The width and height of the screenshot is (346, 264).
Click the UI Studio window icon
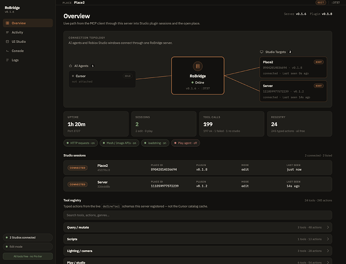(x=7, y=42)
